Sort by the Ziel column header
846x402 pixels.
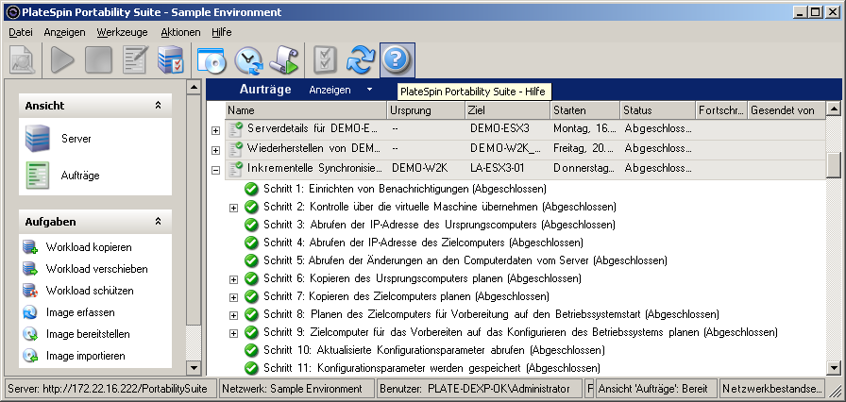(x=508, y=110)
